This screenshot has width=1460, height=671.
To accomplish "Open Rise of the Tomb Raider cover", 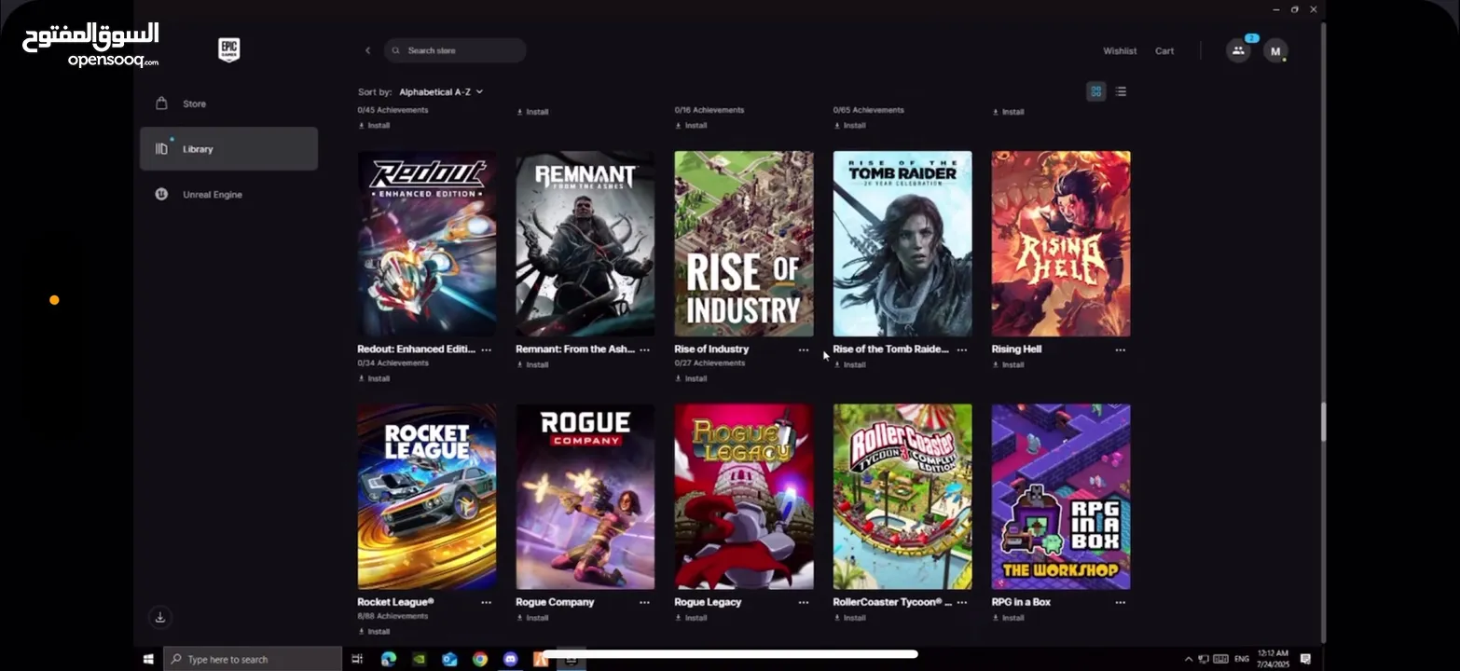I will tap(902, 243).
